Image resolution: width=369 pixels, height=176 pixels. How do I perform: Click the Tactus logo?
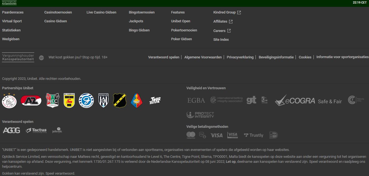36,130
